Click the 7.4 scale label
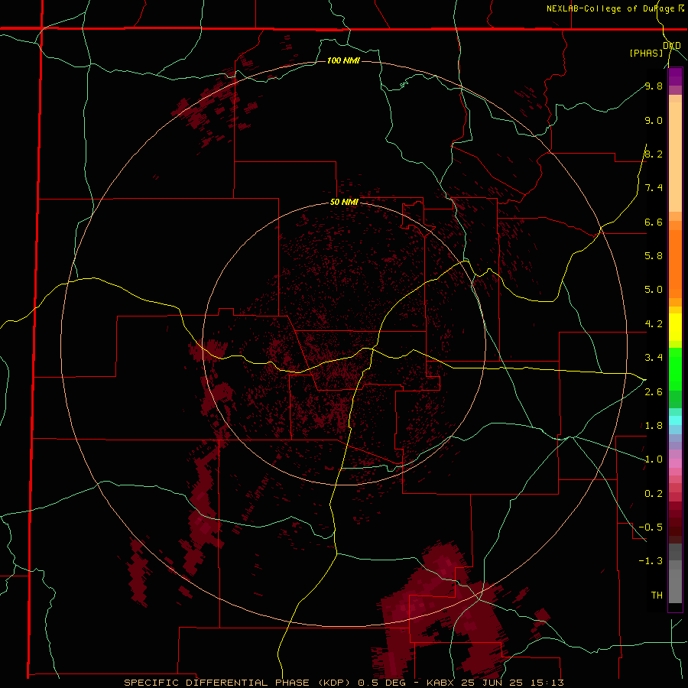This screenshot has width=688, height=688. (654, 188)
